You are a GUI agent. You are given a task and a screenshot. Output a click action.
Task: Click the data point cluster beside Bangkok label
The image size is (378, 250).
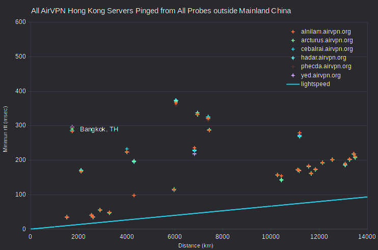coord(72,129)
